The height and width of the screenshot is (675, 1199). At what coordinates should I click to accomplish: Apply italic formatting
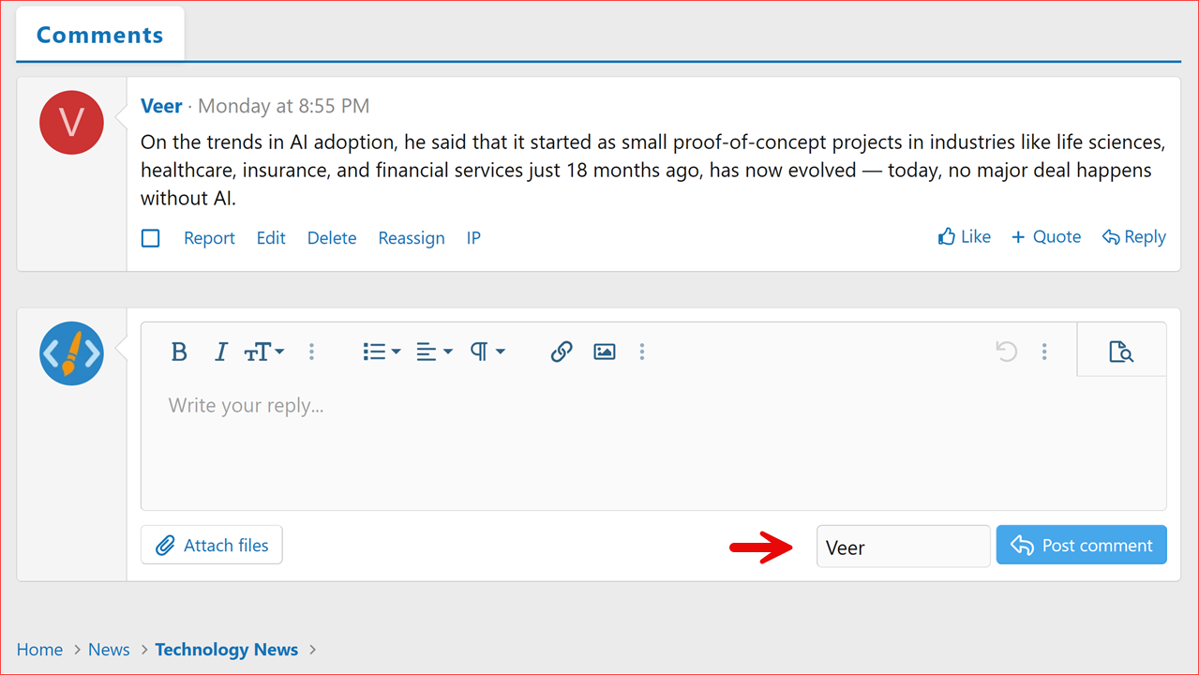point(220,352)
